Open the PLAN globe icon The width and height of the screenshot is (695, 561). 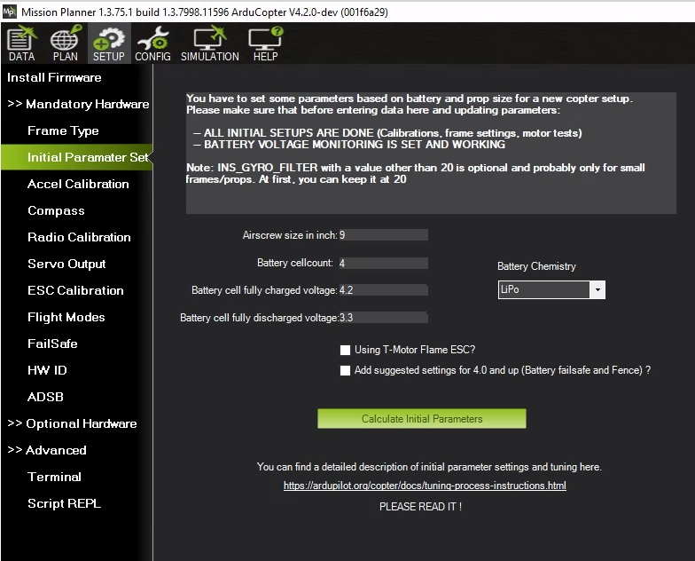(x=65, y=44)
